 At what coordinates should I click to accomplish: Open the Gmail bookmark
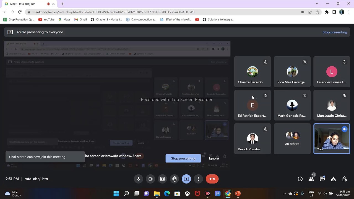80,19
